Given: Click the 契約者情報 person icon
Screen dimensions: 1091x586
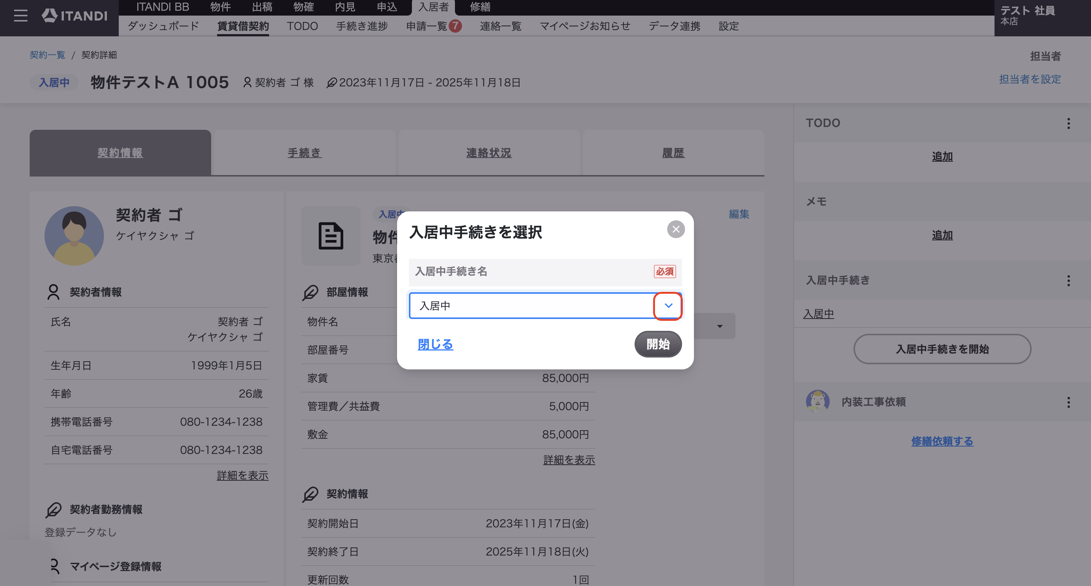Looking at the screenshot, I should [x=53, y=292].
